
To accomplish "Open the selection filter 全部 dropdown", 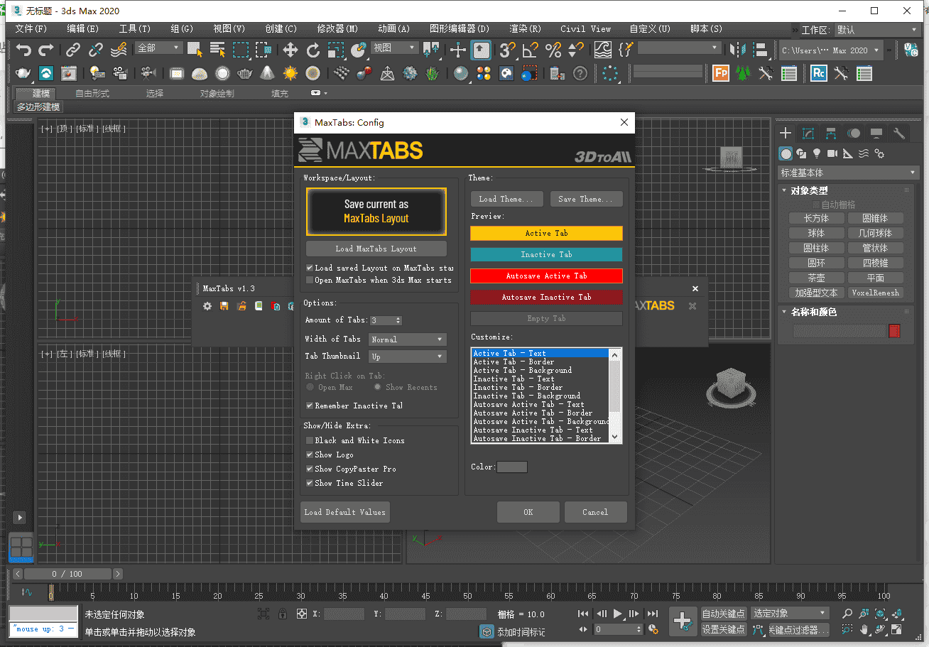I will 159,48.
